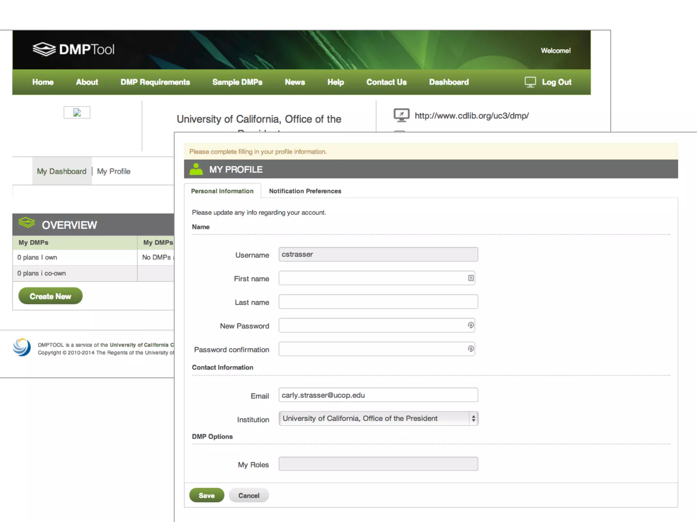697x522 pixels.
Task: Open Sample DMPs menu item
Action: click(x=237, y=82)
